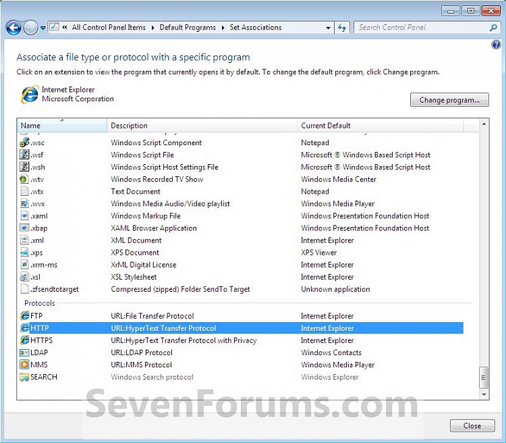Image resolution: width=506 pixels, height=443 pixels.
Task: Click the Change program button
Action: tap(449, 100)
